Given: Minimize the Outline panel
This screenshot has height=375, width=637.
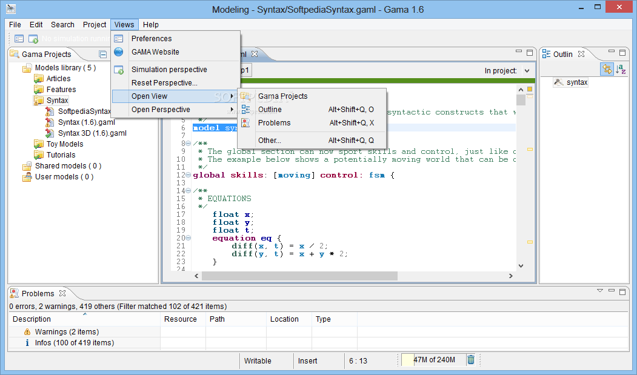Looking at the screenshot, I should point(612,51).
